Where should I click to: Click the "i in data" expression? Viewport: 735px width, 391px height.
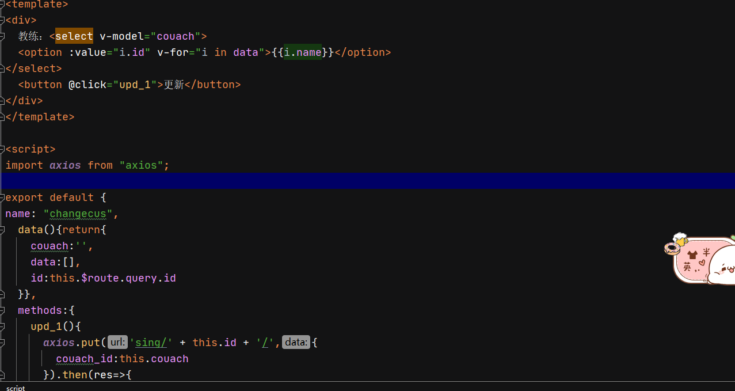click(230, 52)
